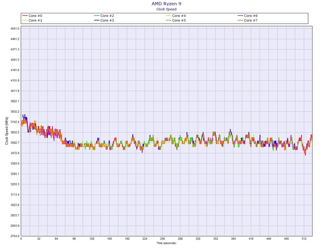Click the 96 x-axis tick label
Viewport: 333px width, 249px height.
coord(74,239)
